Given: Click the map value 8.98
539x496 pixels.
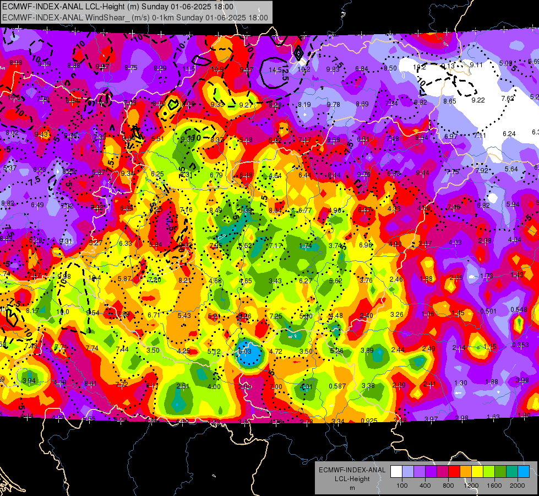Looking at the screenshot, I should [16, 63].
